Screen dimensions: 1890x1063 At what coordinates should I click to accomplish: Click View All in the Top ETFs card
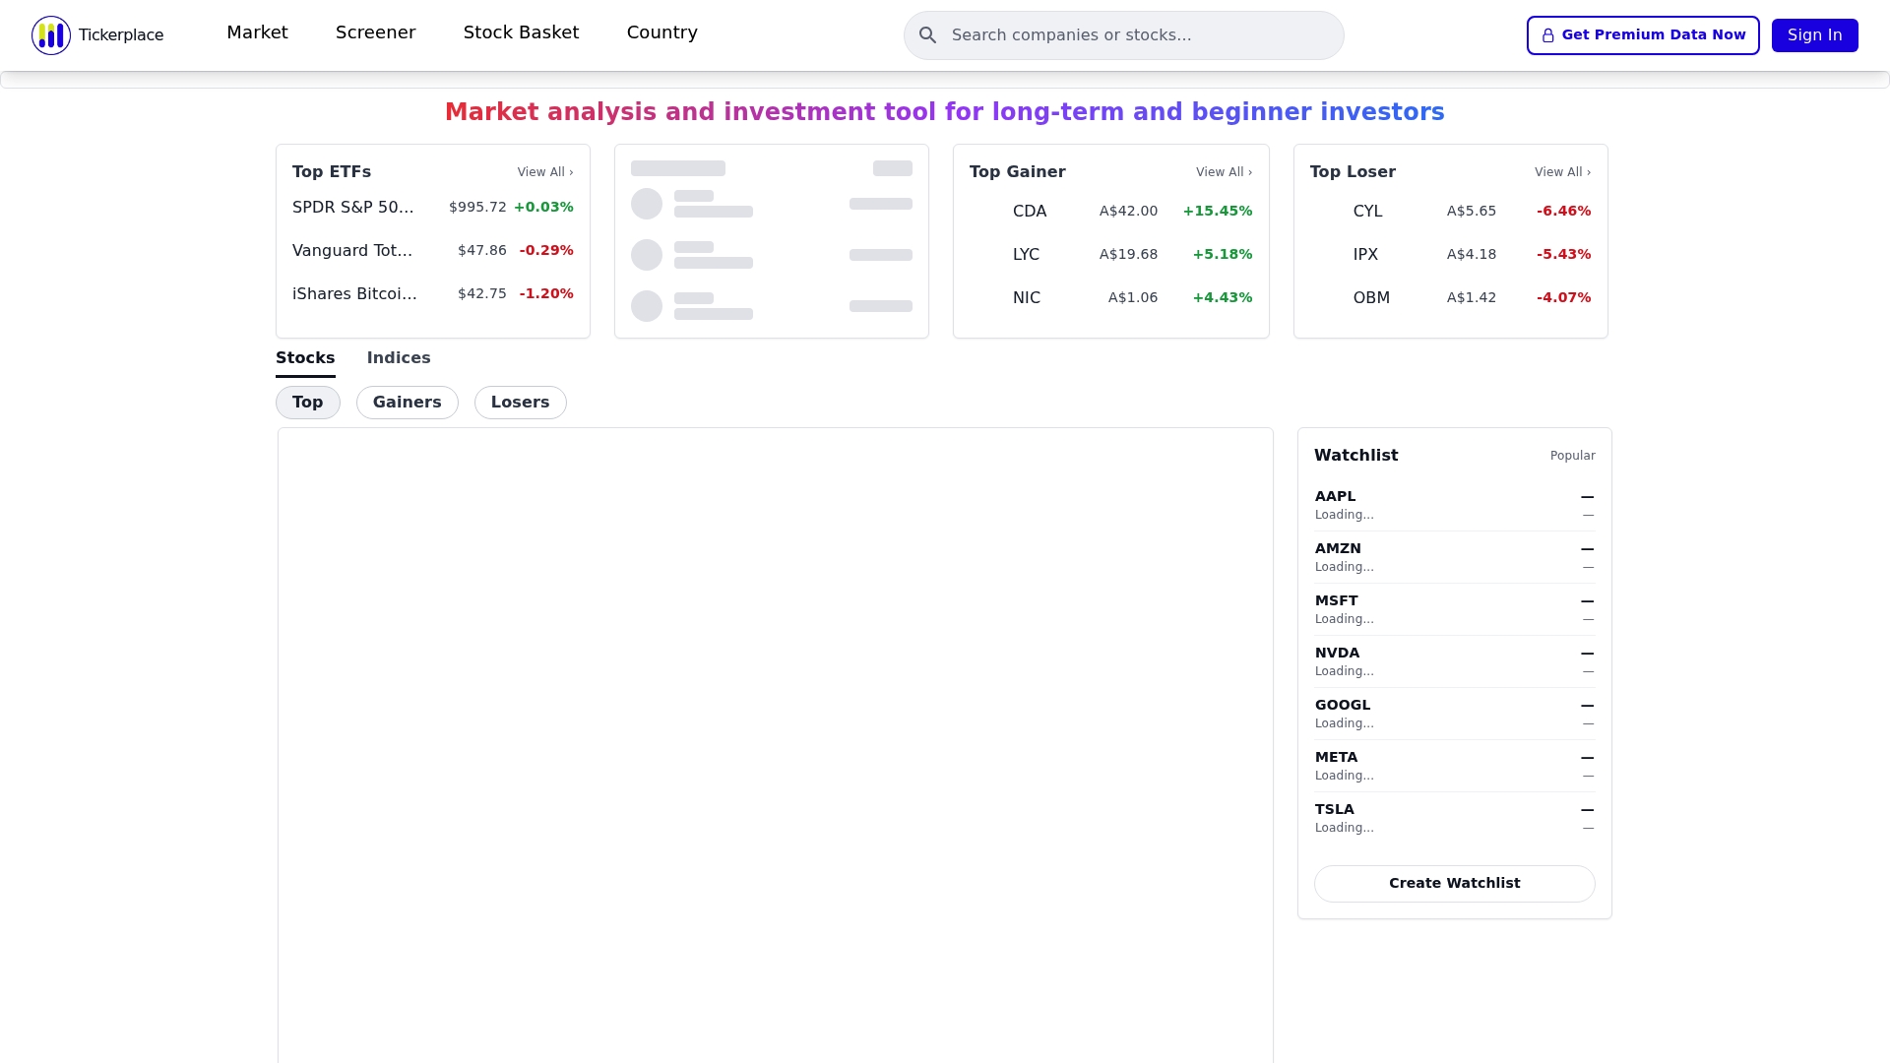544,172
